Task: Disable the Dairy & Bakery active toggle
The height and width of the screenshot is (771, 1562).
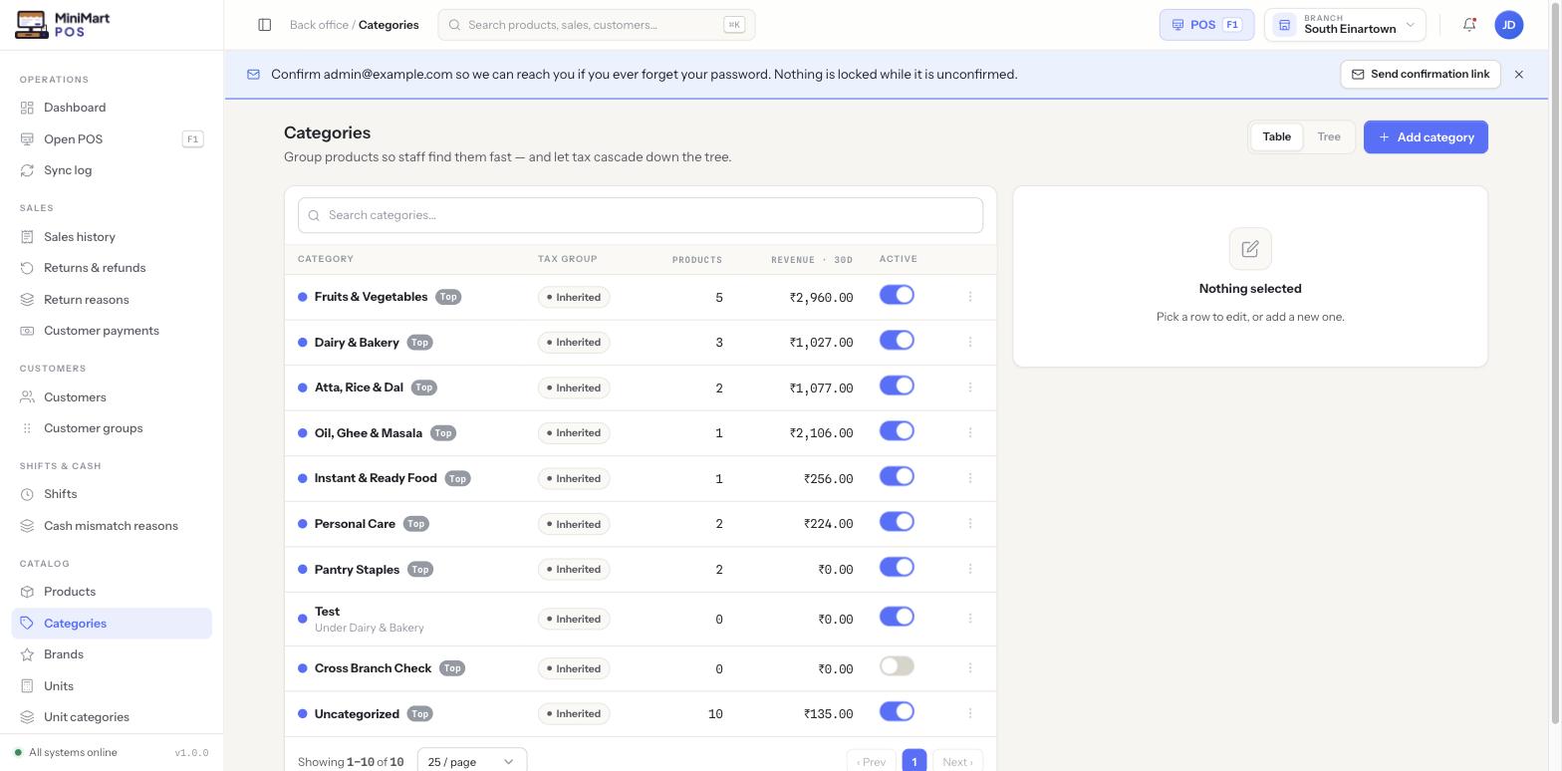Action: (897, 341)
